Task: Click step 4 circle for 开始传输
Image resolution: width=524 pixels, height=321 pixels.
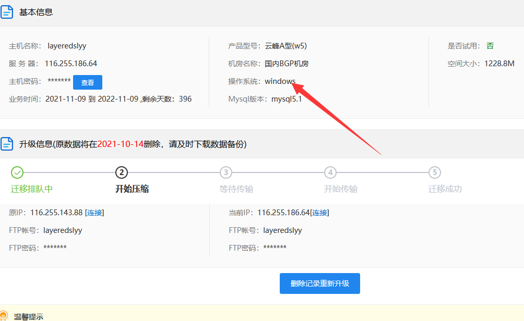Action: 330,172
